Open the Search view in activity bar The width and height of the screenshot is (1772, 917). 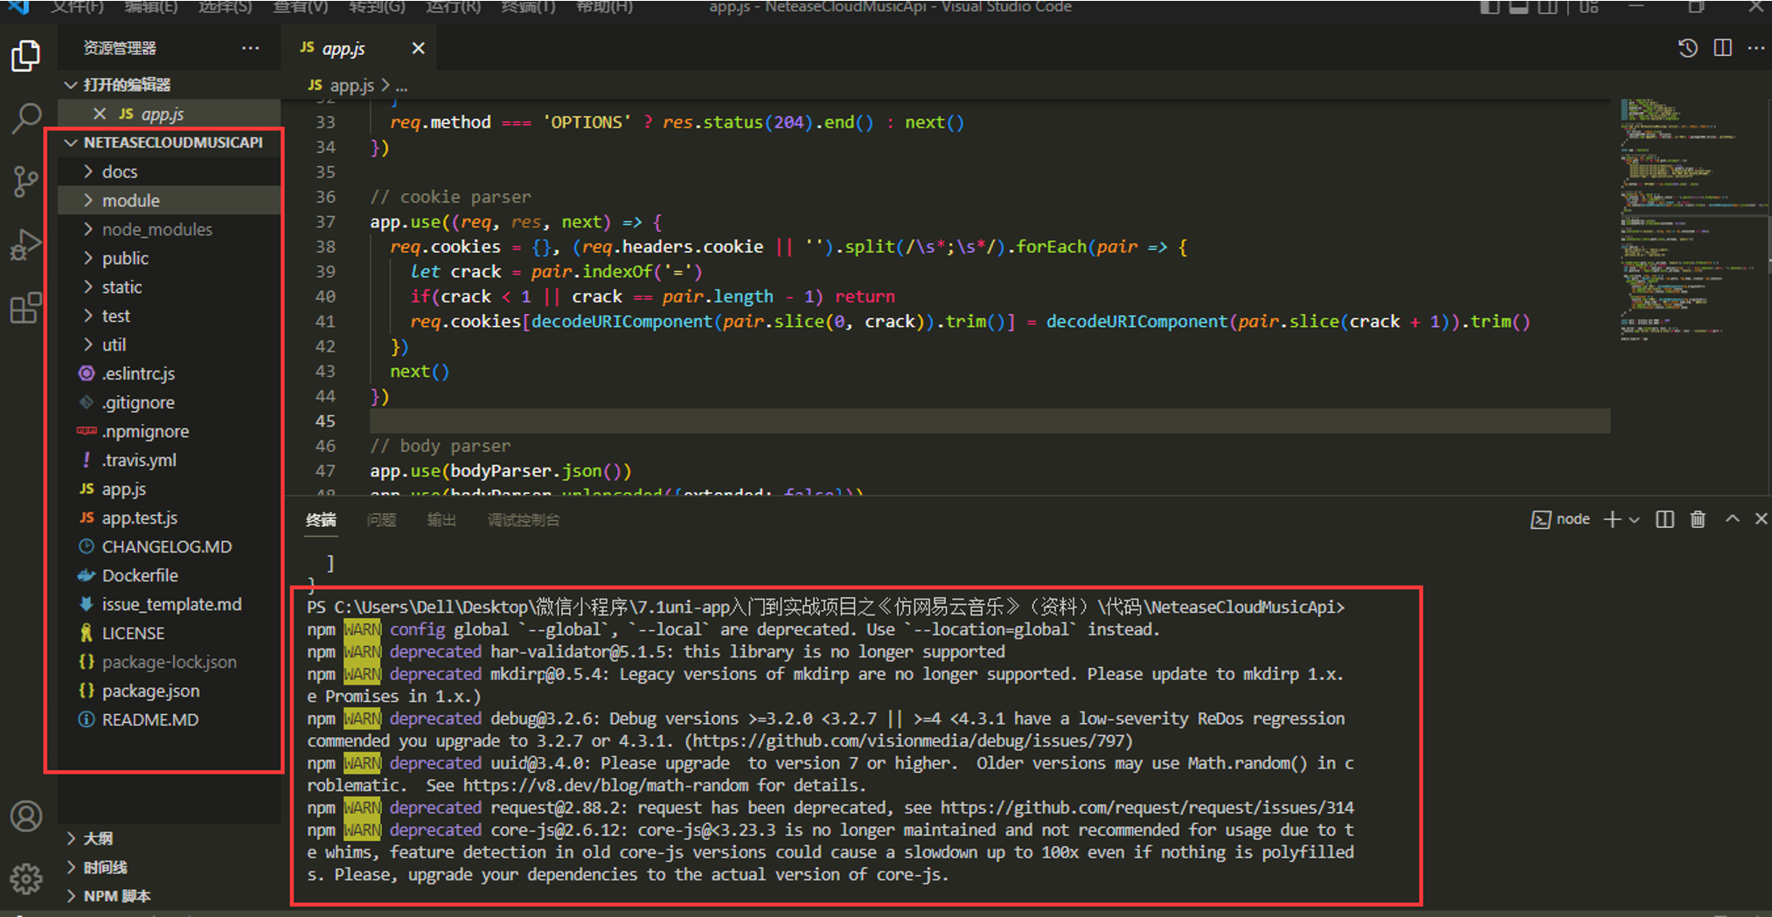click(26, 118)
